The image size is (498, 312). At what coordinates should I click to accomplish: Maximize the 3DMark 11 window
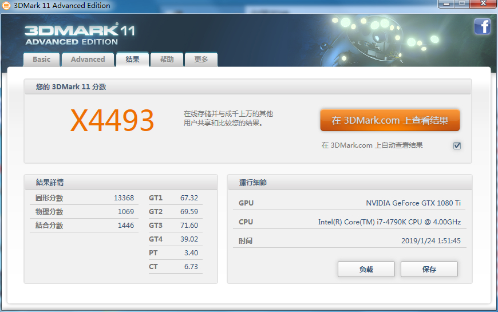[x=462, y=4]
